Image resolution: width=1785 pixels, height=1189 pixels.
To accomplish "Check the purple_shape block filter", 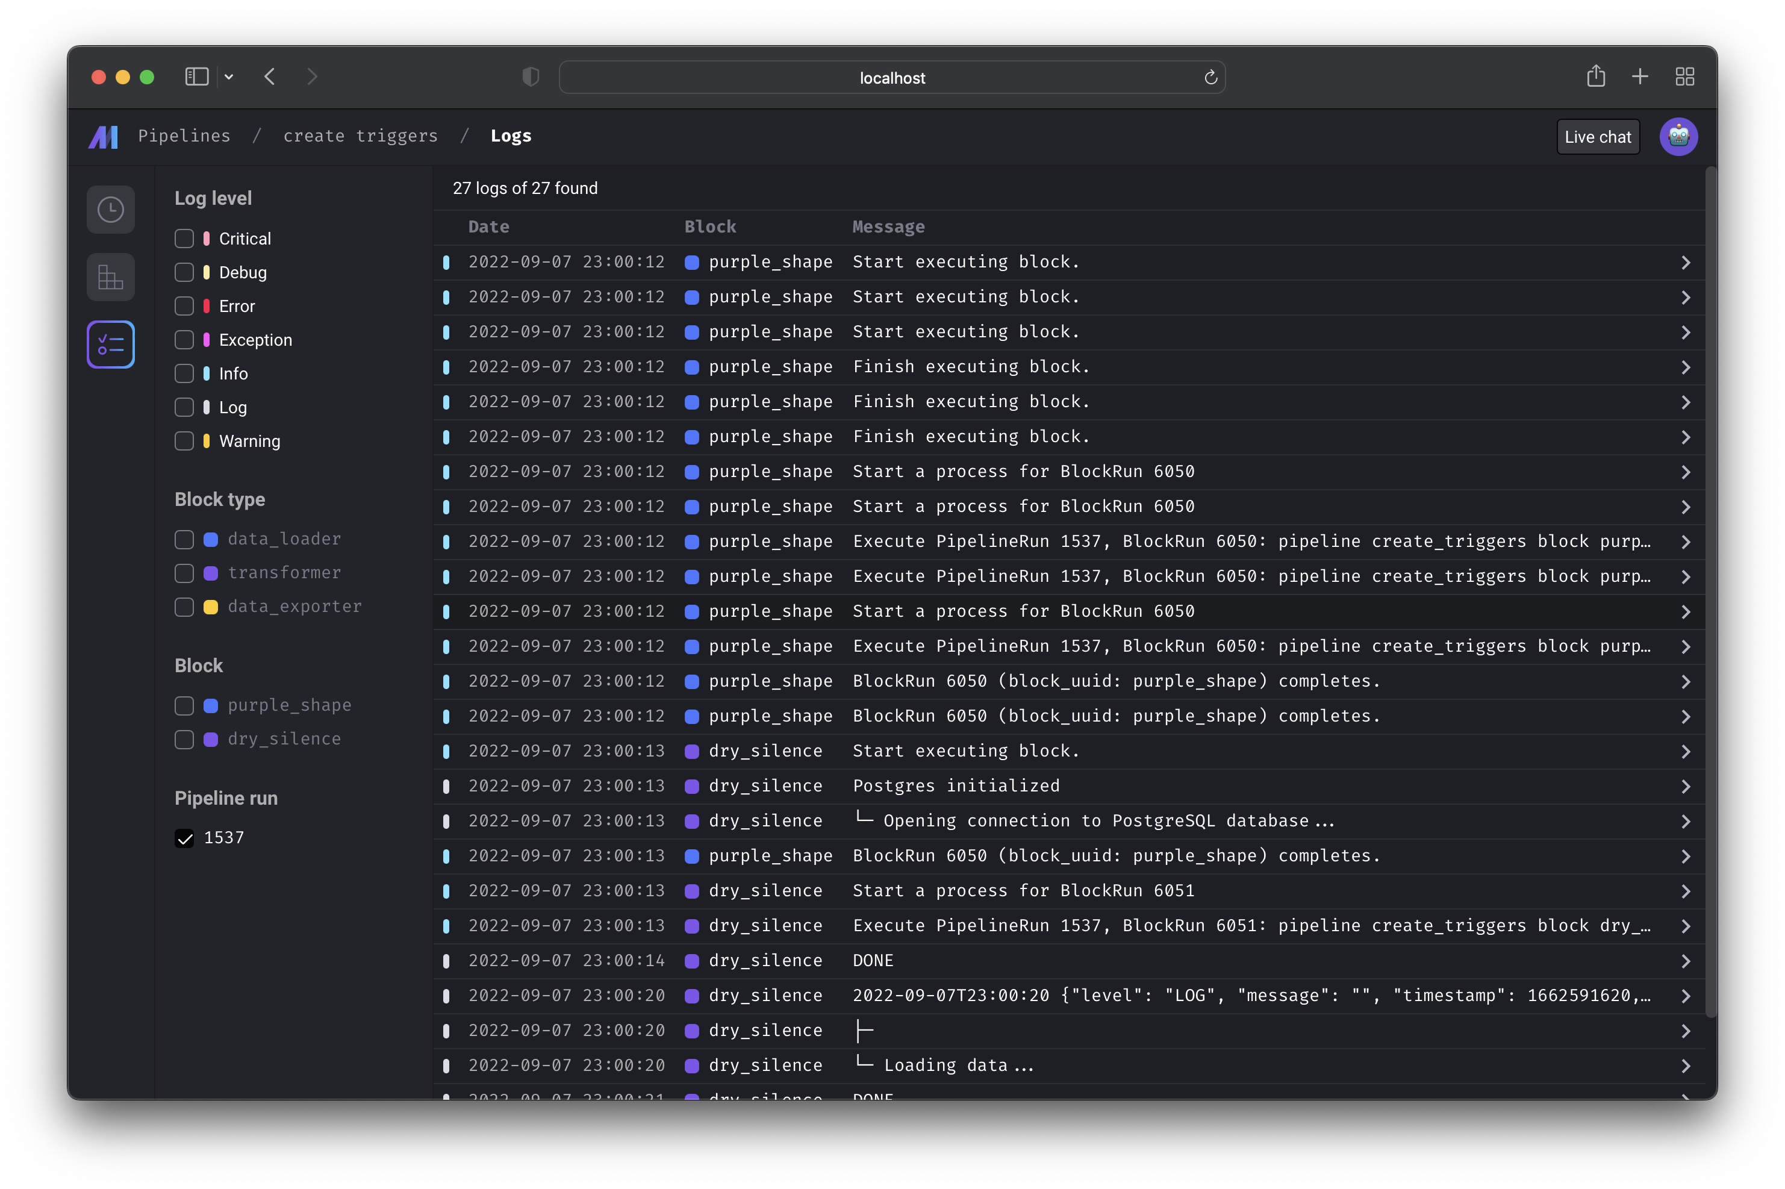I will point(184,706).
